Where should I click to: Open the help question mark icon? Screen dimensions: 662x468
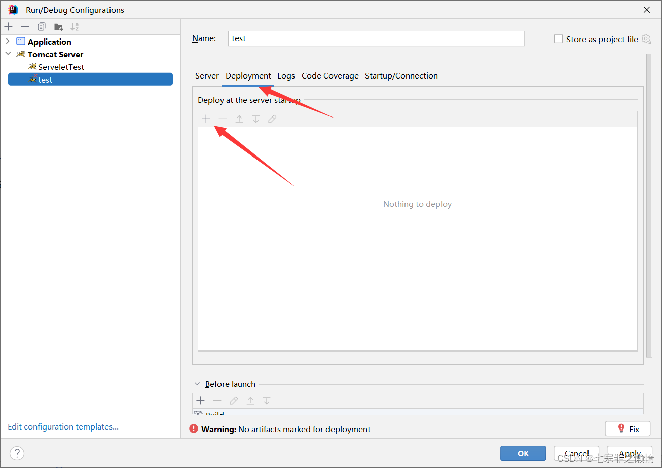click(x=17, y=453)
